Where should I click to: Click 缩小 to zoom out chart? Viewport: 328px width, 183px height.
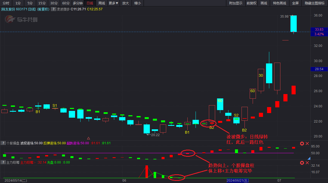point(138,3)
